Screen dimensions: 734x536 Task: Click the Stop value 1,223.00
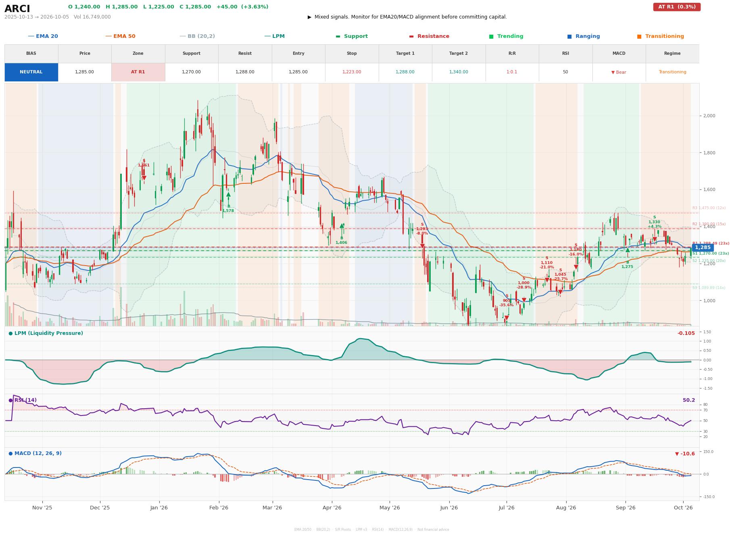[352, 72]
